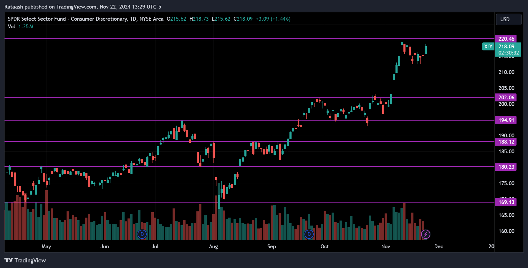This screenshot has width=528, height=268.
Task: Click the SPDR Consumer Discretionary chart title
Action: tap(85, 19)
